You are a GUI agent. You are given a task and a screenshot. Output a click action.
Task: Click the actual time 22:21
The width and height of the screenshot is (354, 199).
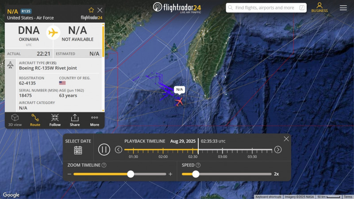tap(43, 54)
